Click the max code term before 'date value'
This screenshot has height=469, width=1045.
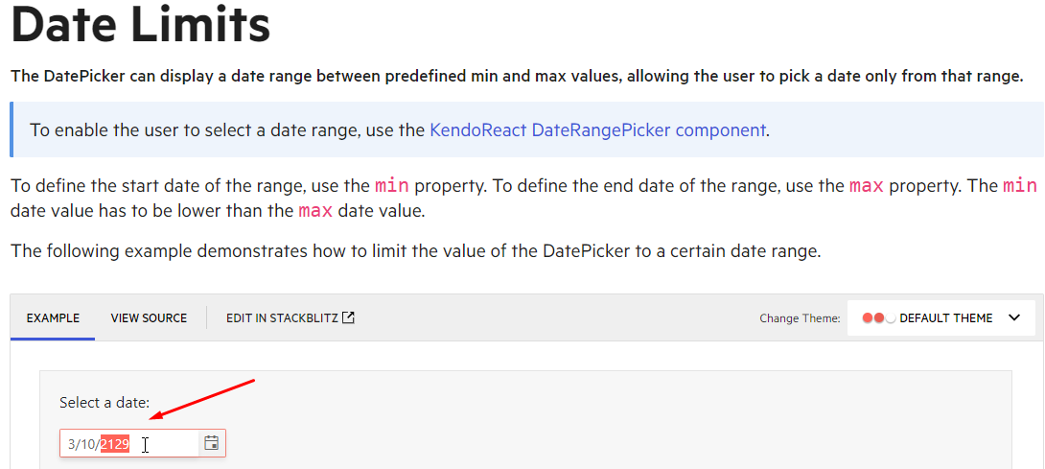[316, 211]
